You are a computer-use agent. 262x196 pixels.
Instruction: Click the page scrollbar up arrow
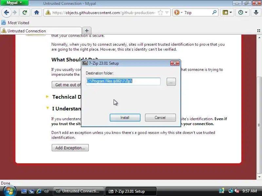click(259, 38)
